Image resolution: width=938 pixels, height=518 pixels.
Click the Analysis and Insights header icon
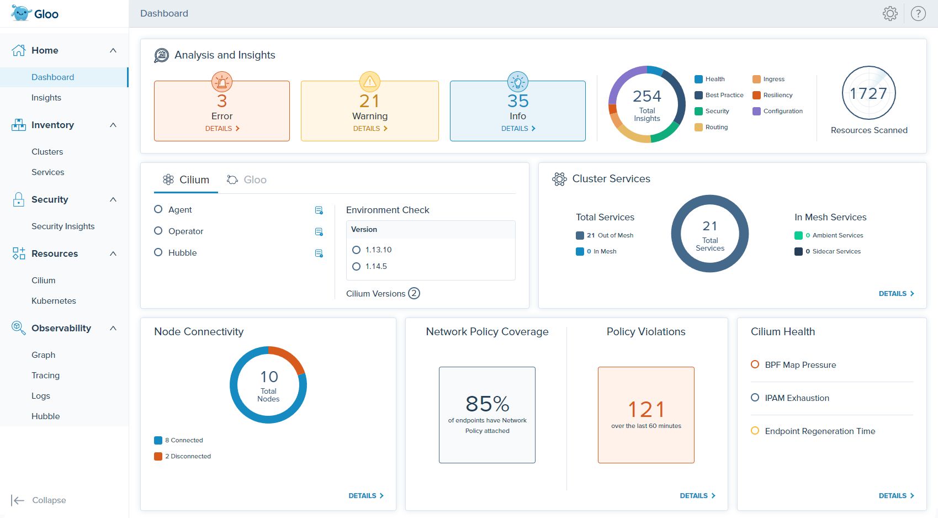tap(161, 55)
